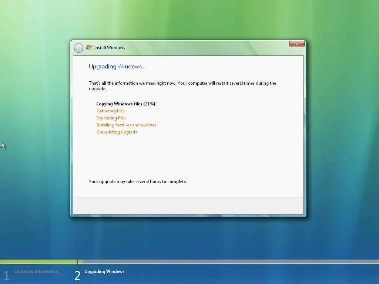Select 'Copying Windows files (21%)' step

coord(127,104)
